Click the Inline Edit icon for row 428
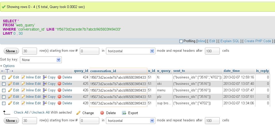Viewport: 275px width, 140px height. pos(23,103)
